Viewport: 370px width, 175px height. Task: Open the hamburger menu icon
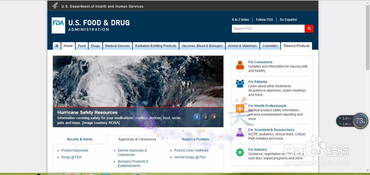pos(57,46)
